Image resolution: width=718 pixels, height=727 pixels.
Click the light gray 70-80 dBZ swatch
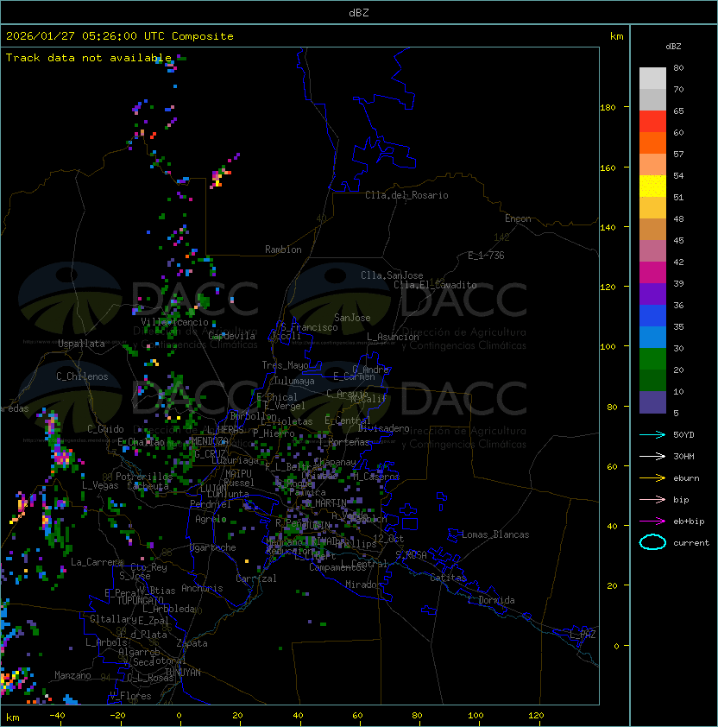click(652, 79)
